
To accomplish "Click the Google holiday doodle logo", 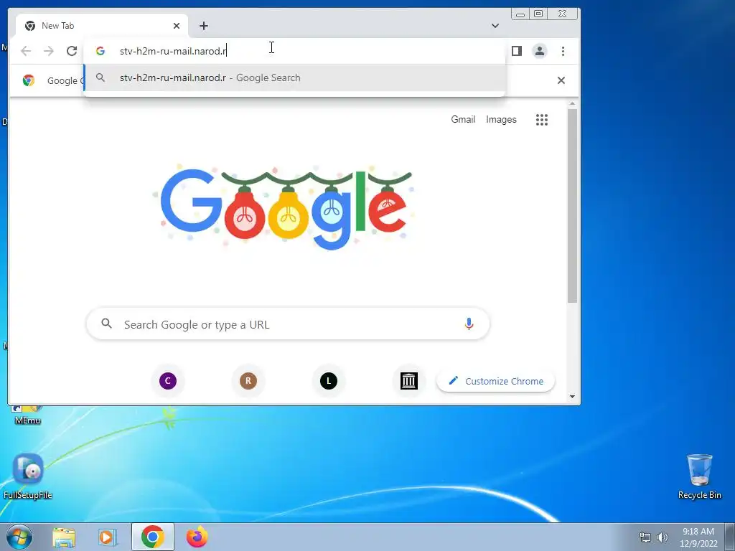I will (284, 206).
